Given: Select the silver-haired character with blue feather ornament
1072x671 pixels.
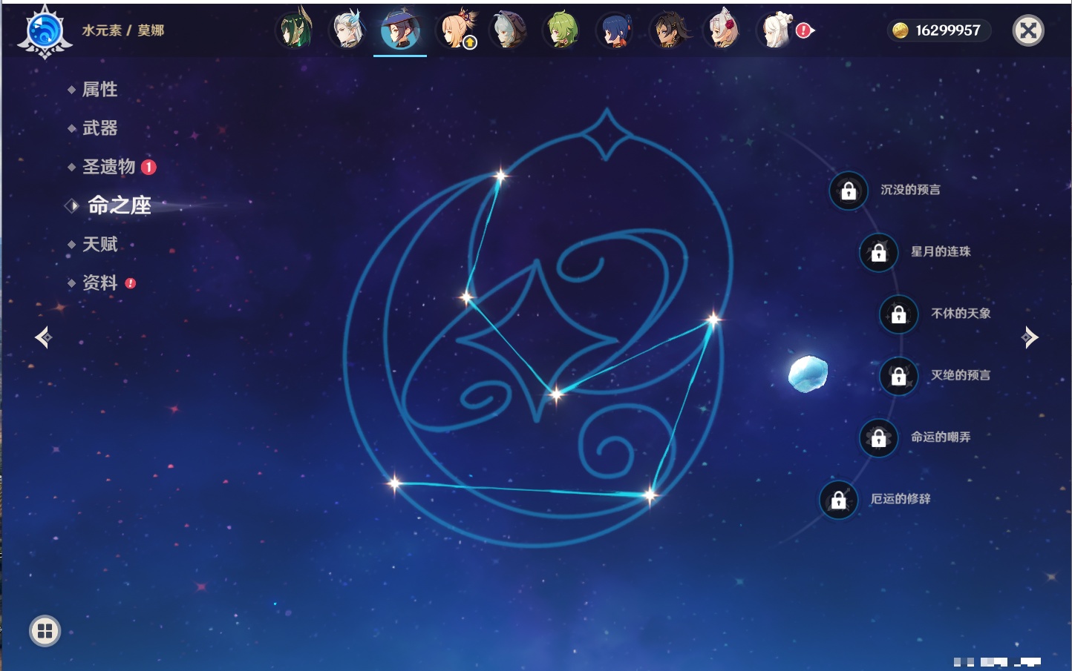Looking at the screenshot, I should (348, 30).
